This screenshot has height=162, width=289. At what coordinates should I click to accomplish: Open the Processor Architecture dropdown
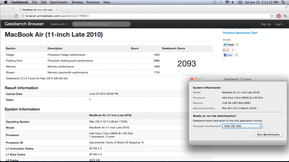pyautogui.click(x=242, y=126)
